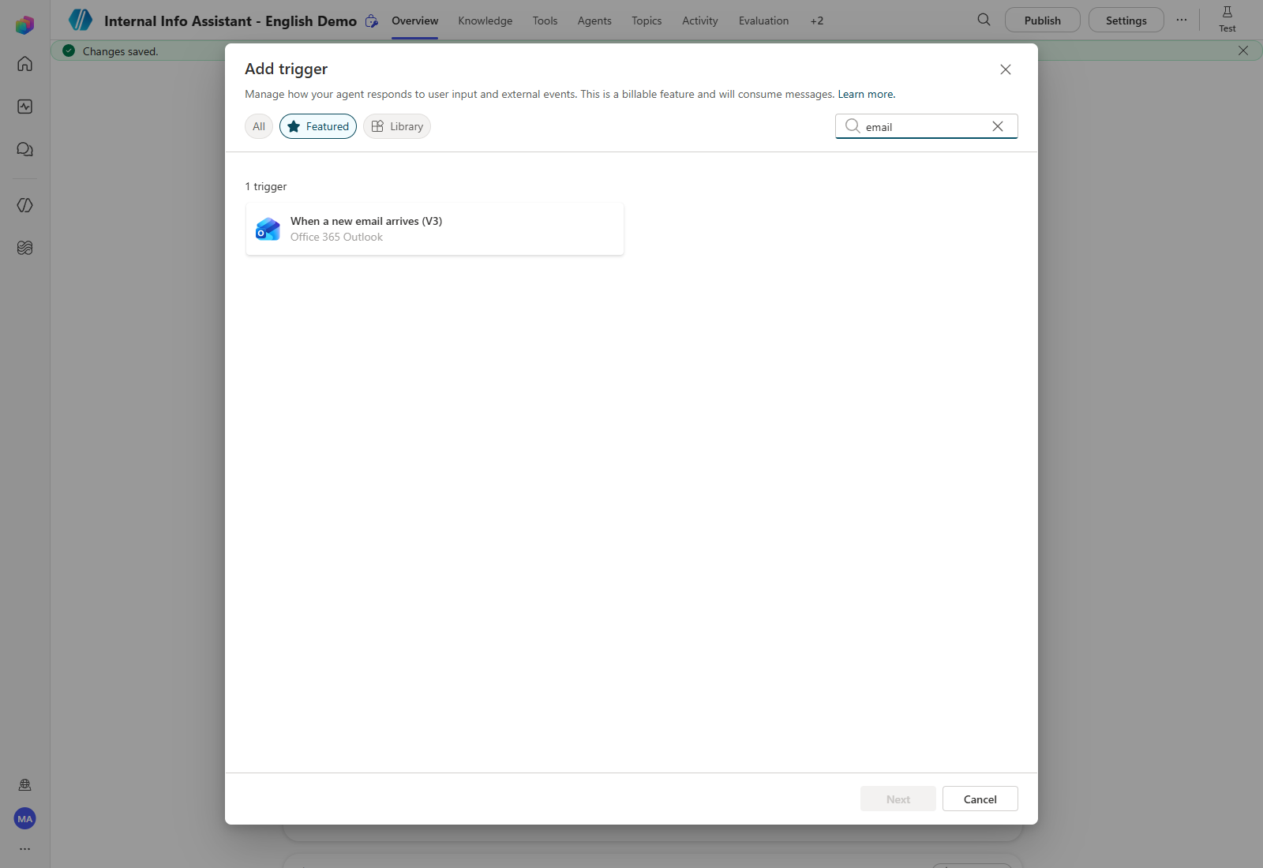Viewport: 1263px width, 868px height.
Task: Close the Add trigger dialog
Action: pos(1006,69)
